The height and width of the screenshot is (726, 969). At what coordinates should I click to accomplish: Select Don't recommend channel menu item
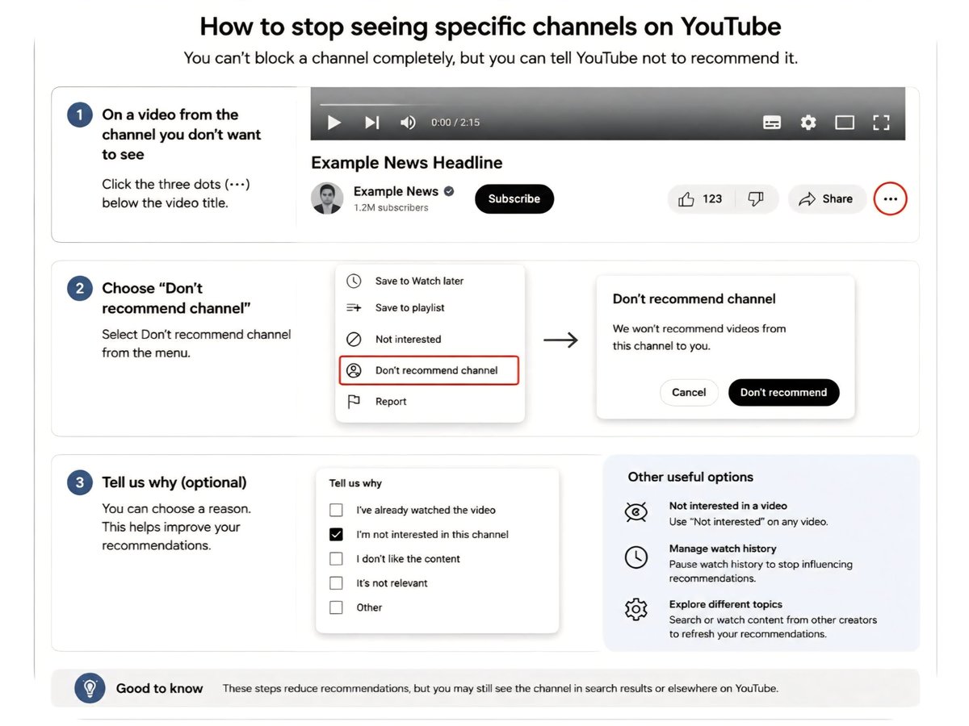pyautogui.click(x=429, y=370)
